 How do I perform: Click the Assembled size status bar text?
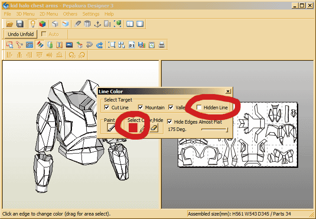239,214
